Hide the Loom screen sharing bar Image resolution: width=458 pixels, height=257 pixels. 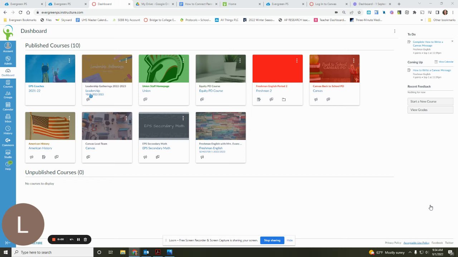point(289,240)
